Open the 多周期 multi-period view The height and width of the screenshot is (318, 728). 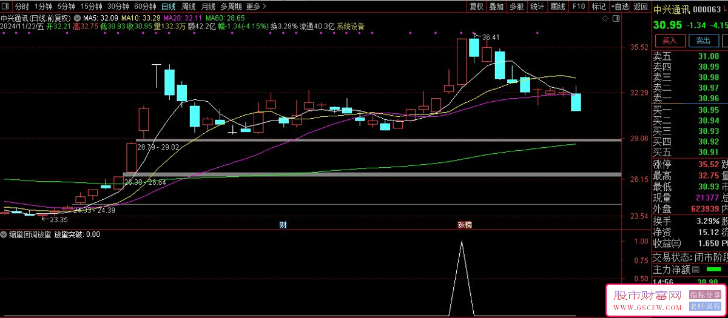231,7
